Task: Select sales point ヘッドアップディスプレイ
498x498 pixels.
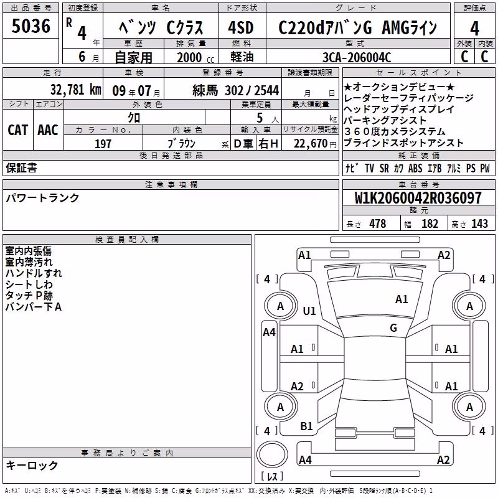Action: [x=399, y=109]
